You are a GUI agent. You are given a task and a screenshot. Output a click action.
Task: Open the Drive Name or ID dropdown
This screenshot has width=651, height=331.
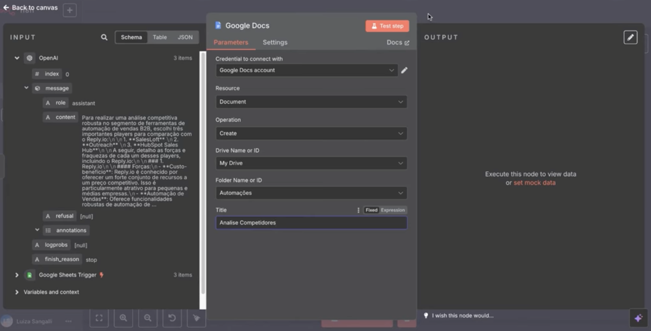pyautogui.click(x=311, y=163)
